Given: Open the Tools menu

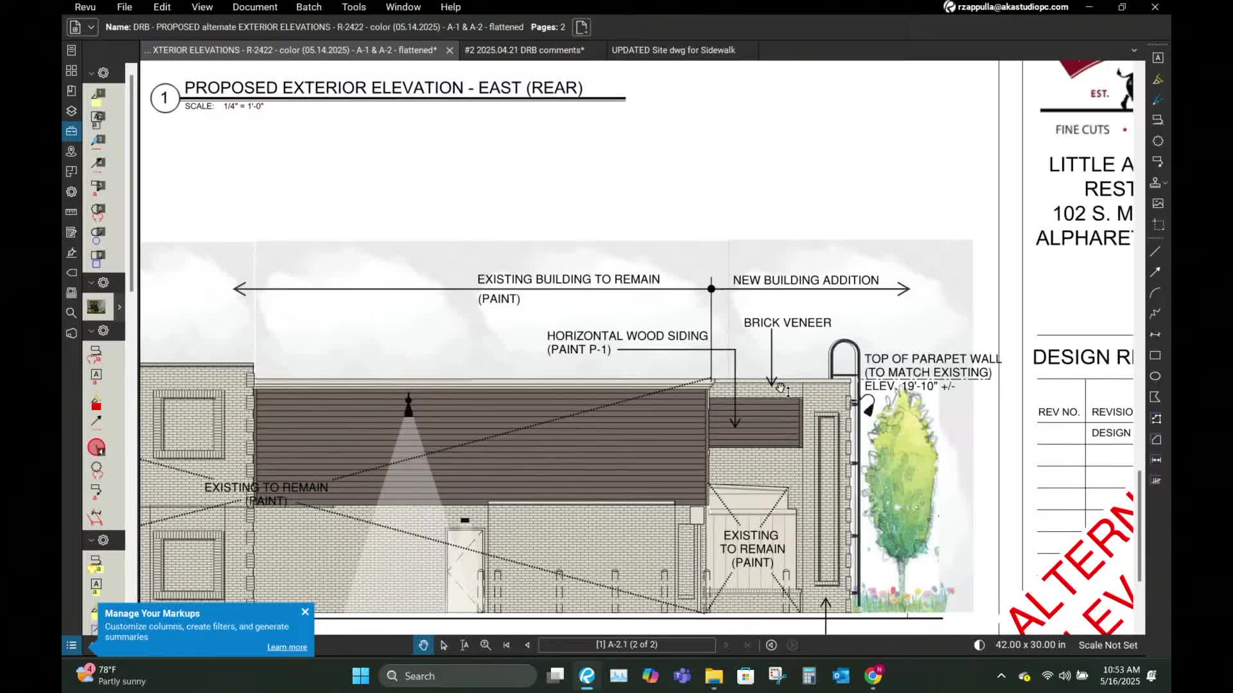Looking at the screenshot, I should coord(354,7).
